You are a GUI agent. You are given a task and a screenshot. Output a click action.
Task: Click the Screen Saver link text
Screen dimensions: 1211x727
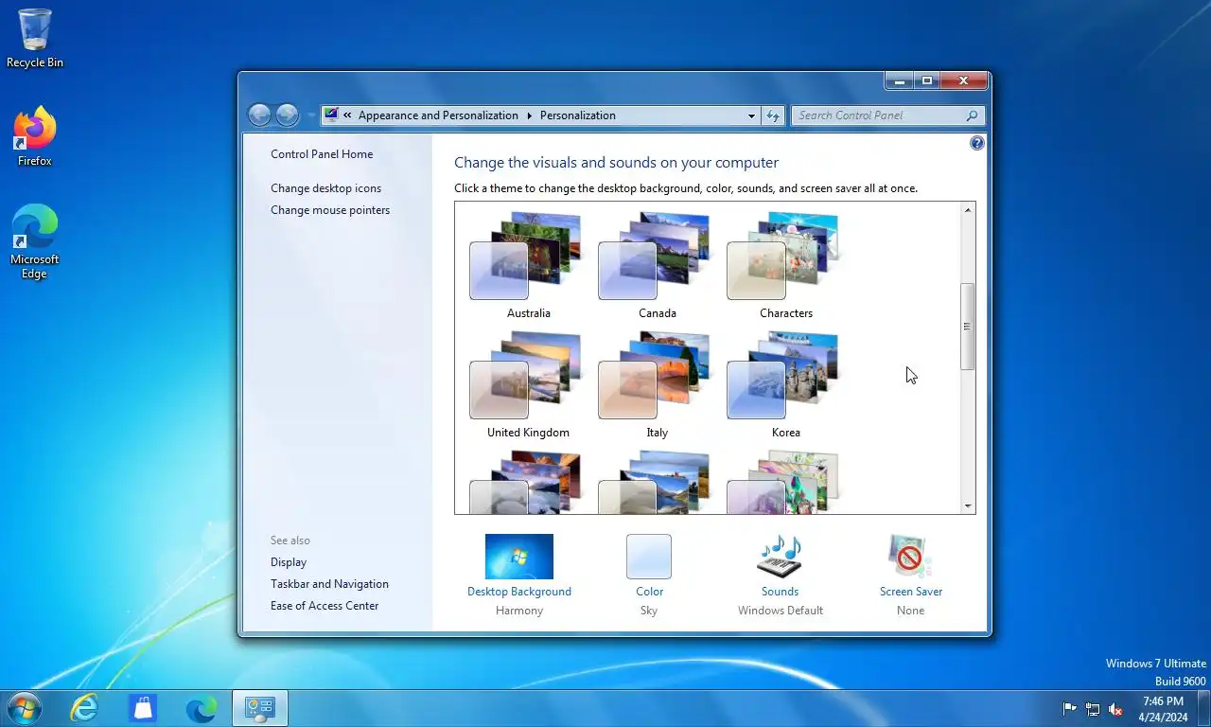click(x=911, y=592)
